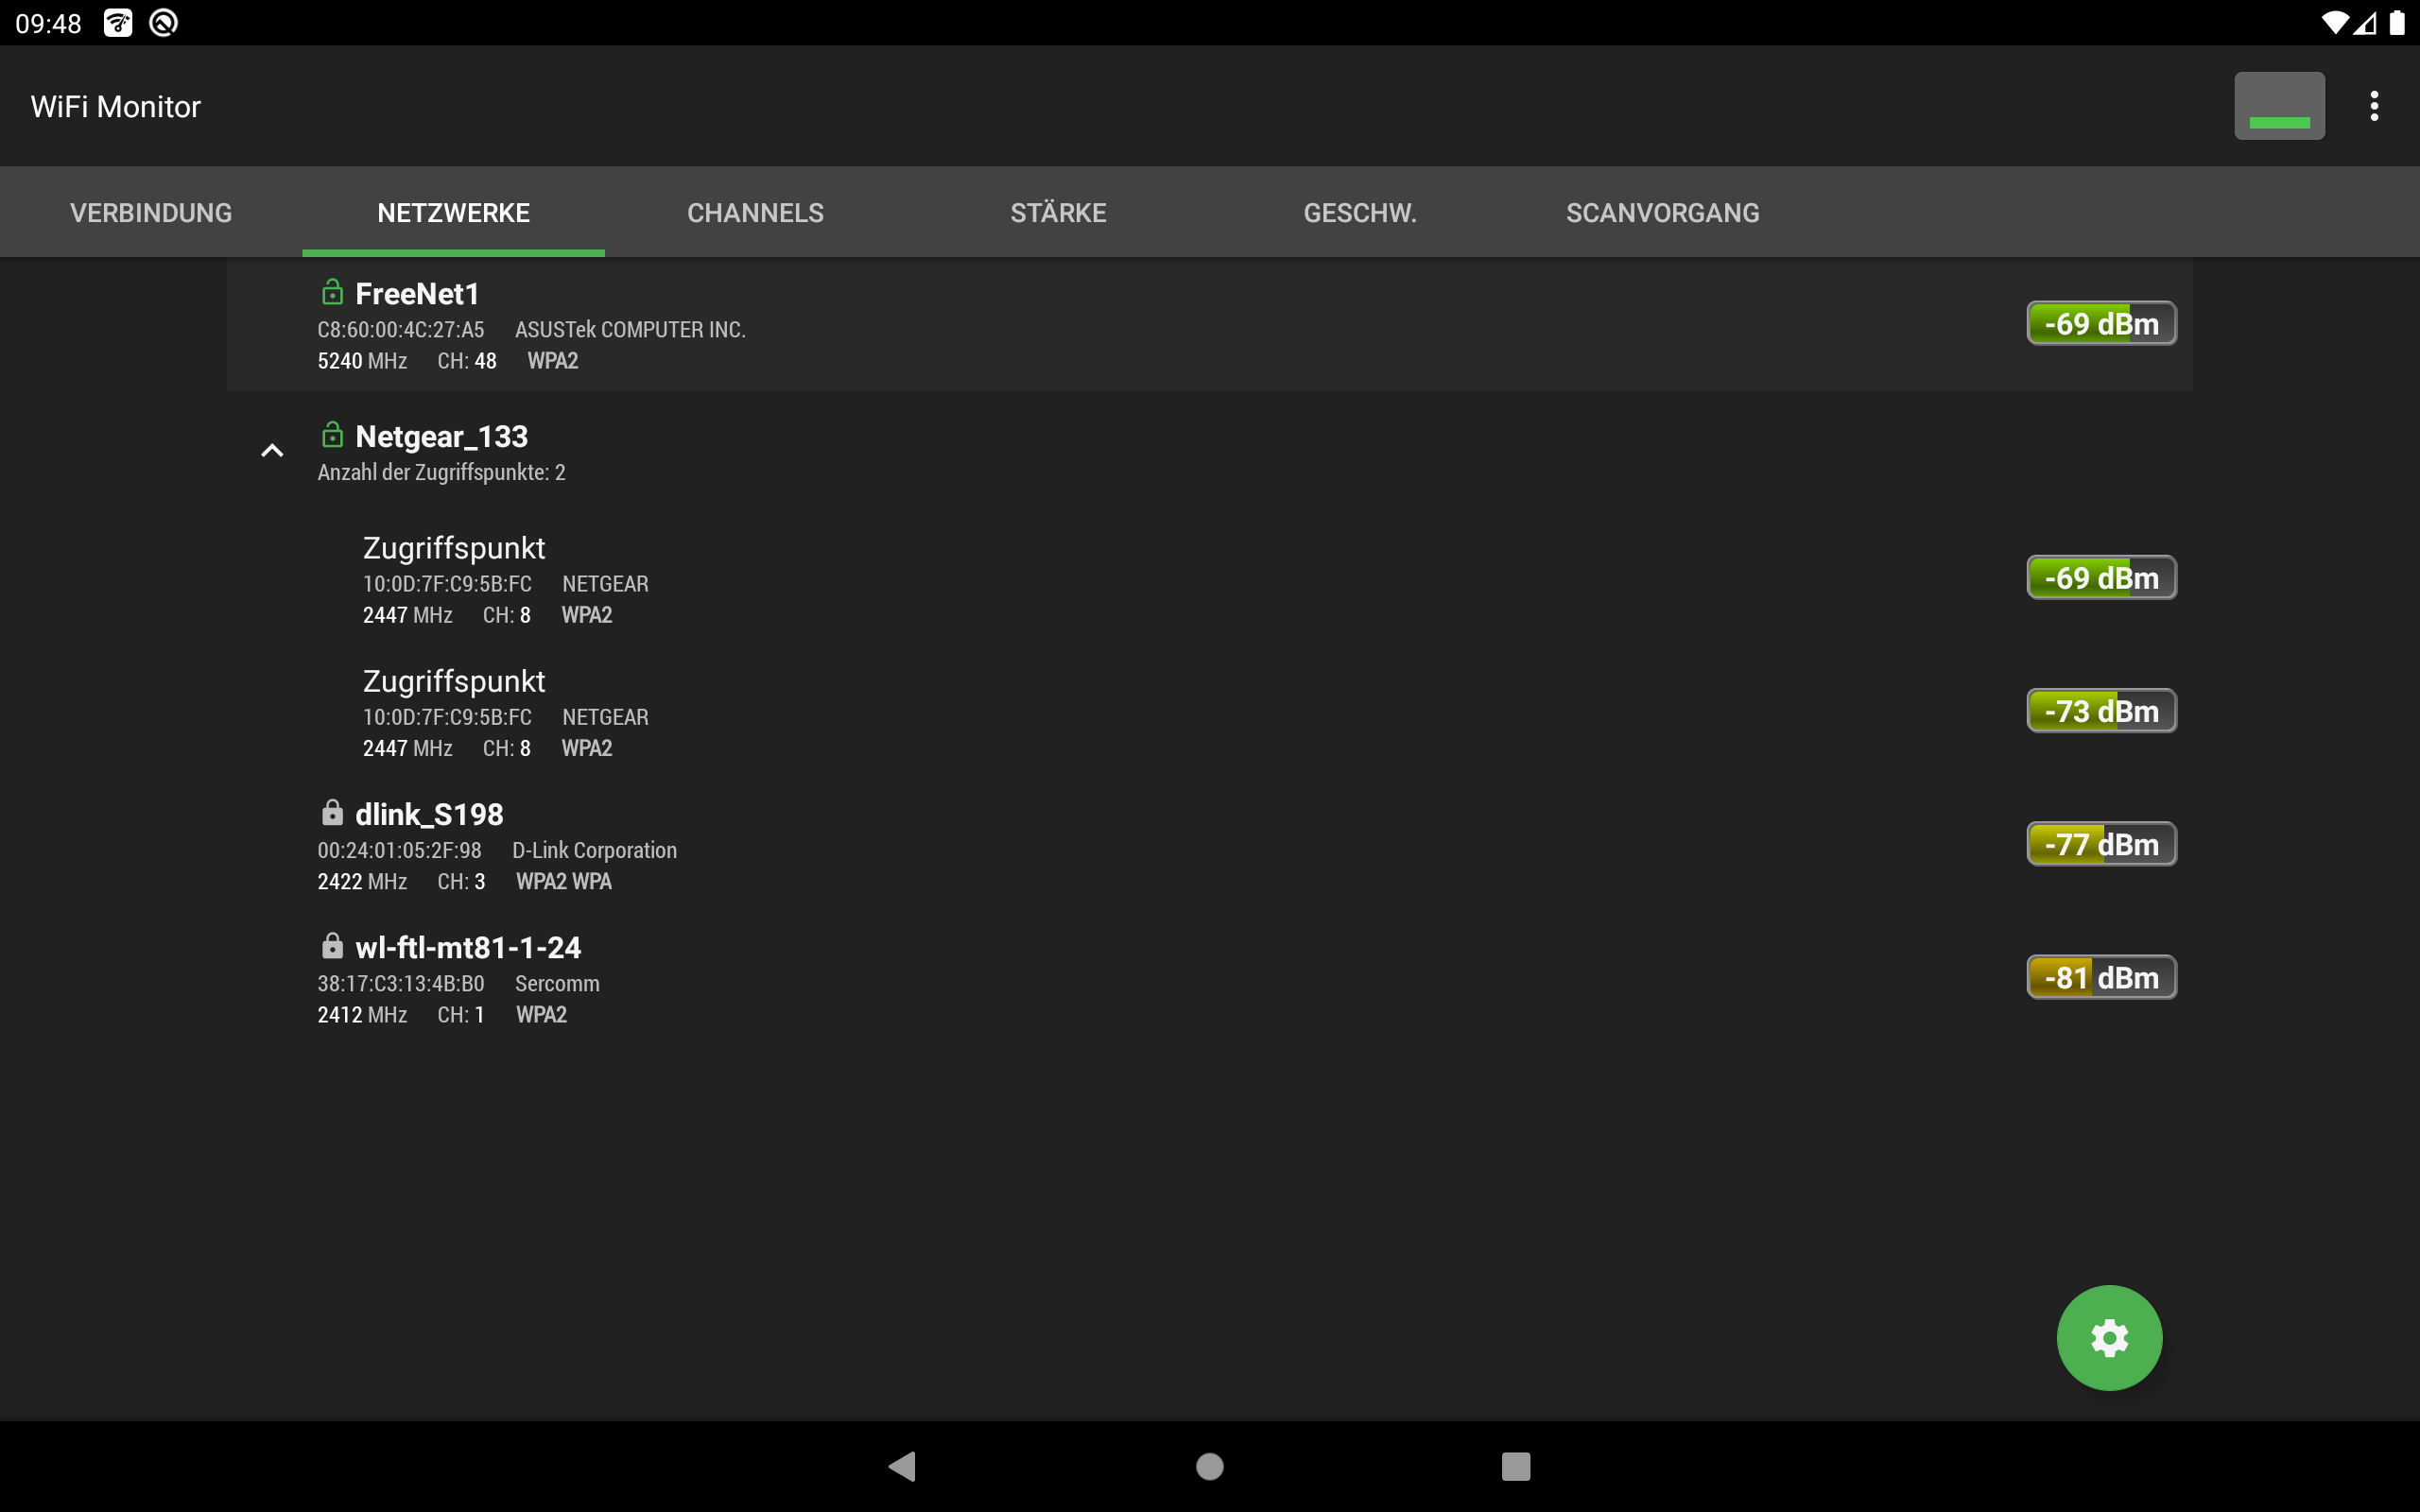Tap the circular notification icon after the WiFi icon
2420x1512 pixels.
(163, 22)
